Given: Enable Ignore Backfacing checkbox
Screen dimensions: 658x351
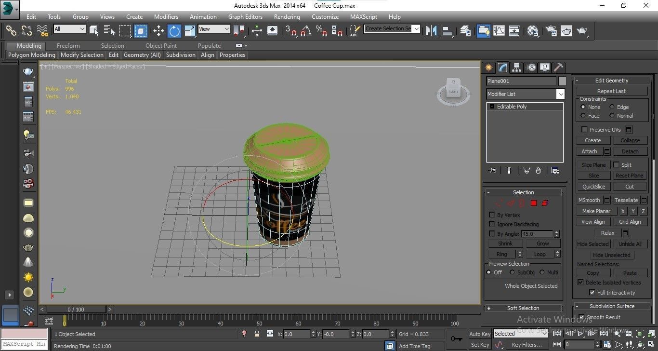Looking at the screenshot, I should [x=492, y=224].
